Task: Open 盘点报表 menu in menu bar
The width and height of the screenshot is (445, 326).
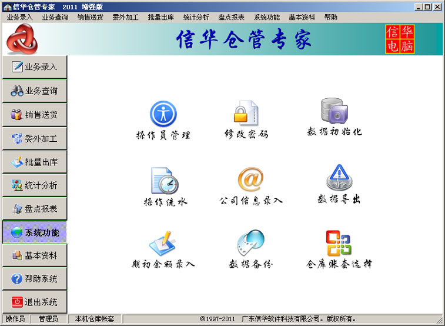Action: click(231, 17)
